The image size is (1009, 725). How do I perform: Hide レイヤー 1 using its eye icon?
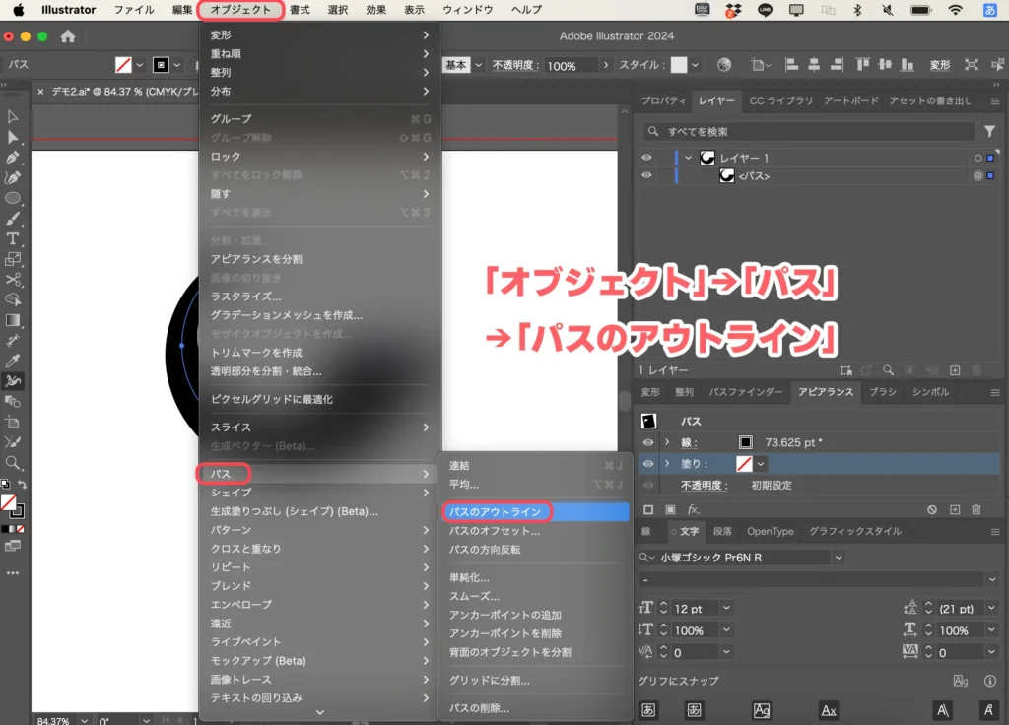(647, 158)
